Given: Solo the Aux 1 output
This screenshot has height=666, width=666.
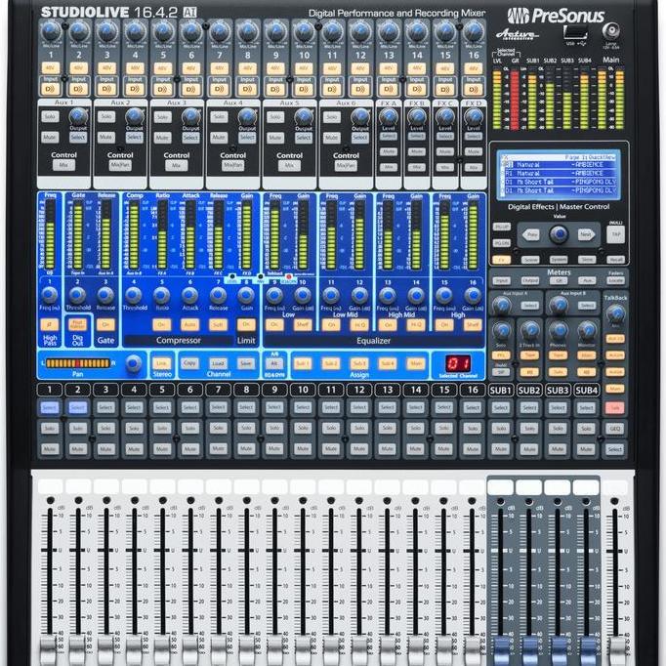Looking at the screenshot, I should [50, 116].
